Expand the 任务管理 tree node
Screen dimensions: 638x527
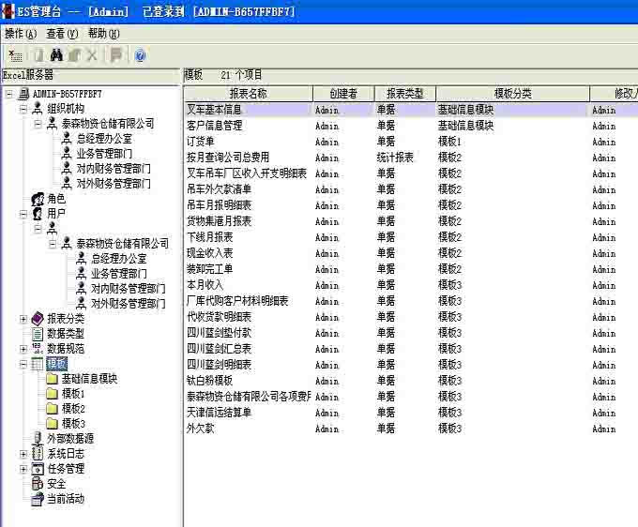(23, 469)
